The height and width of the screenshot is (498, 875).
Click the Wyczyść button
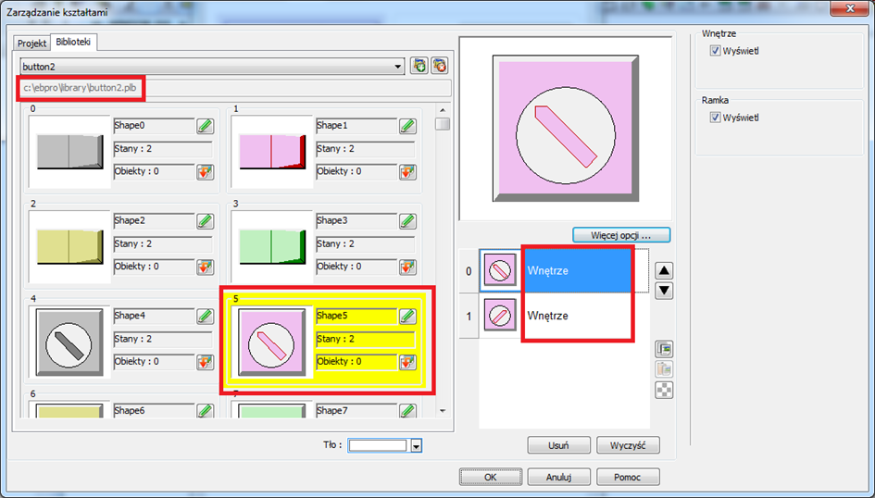(628, 445)
